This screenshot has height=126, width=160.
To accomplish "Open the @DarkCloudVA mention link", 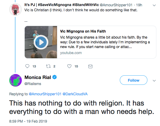I will tap(75, 94).
